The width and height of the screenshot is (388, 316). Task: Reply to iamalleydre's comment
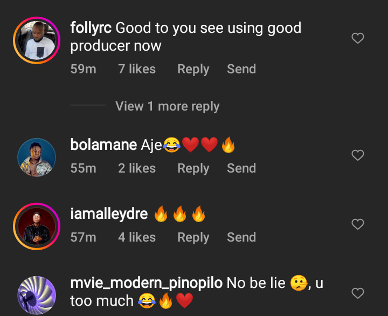[193, 237]
